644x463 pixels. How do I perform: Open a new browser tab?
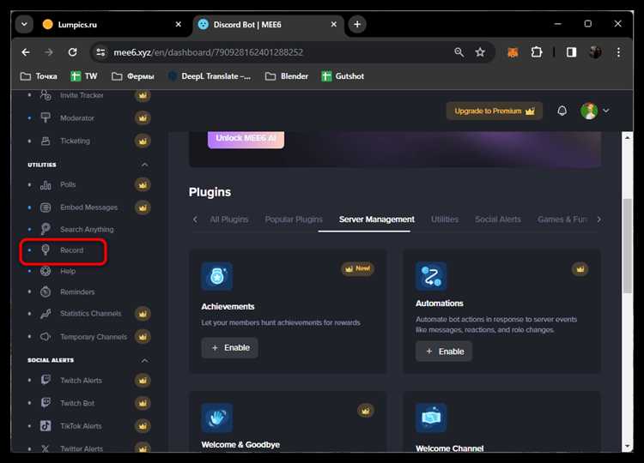tap(357, 24)
